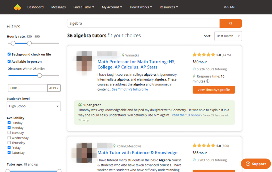Expand the Student's level dropdown
This screenshot has height=172, width=272.
33,106
